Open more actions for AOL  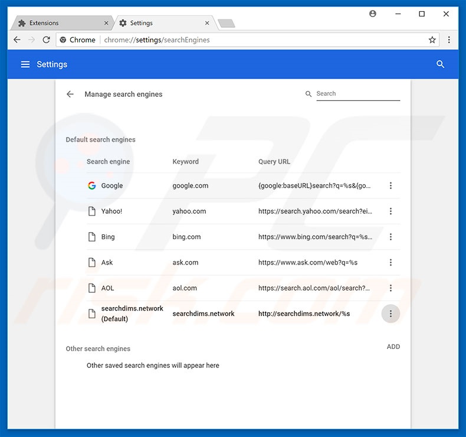tap(390, 288)
